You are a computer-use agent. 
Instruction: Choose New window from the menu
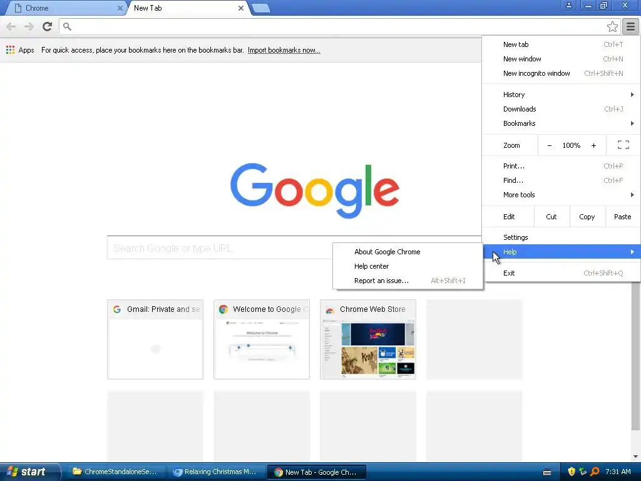tap(561, 59)
